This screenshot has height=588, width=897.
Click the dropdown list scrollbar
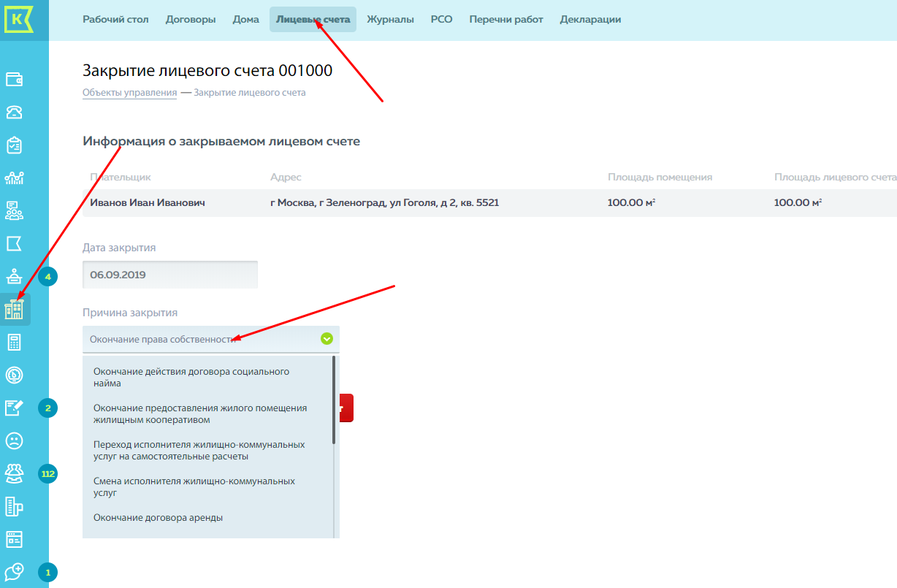335,400
